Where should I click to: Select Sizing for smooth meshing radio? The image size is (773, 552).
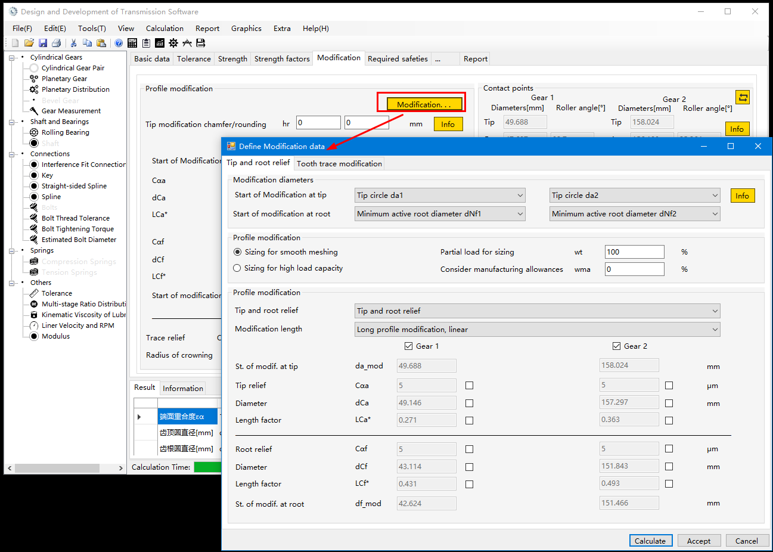click(238, 252)
